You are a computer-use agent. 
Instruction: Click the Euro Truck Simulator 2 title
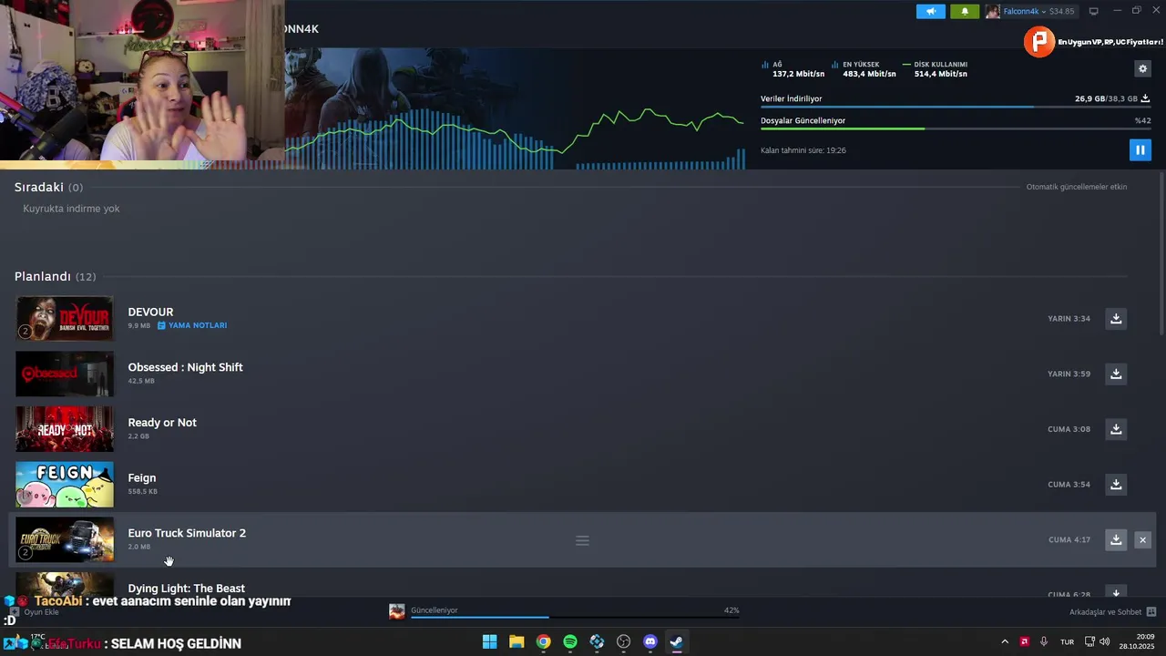(x=187, y=533)
